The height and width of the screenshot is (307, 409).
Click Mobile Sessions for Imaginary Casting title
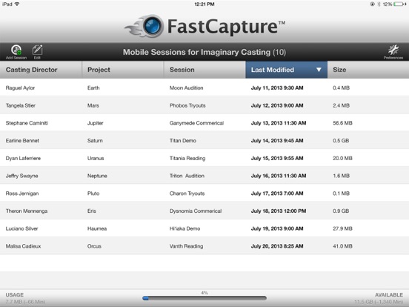coord(204,52)
